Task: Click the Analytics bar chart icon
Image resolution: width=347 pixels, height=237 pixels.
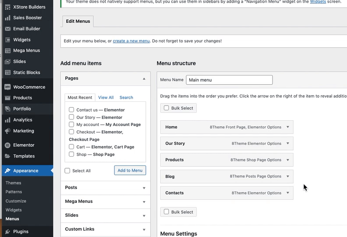Action: click(7, 120)
